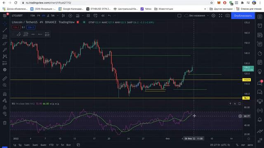
Task: Click the red sell price button
Action: tap(16, 28)
